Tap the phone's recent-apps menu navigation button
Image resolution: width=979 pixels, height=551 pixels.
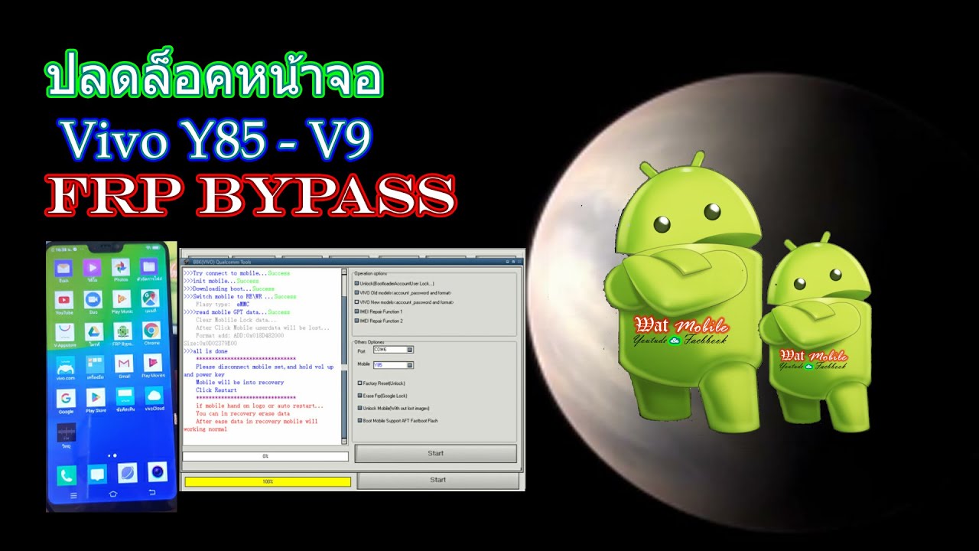coord(73,496)
